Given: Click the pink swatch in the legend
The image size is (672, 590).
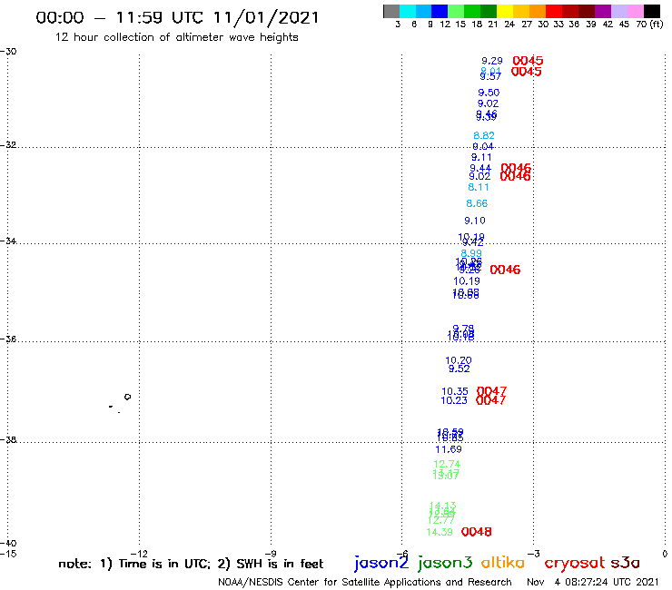Looking at the screenshot, I should click(x=636, y=11).
